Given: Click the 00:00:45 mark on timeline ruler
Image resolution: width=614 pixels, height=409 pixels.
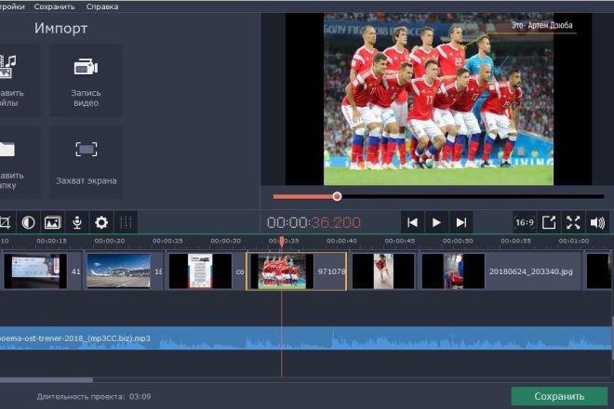Looking at the screenshot, I should tap(399, 241).
